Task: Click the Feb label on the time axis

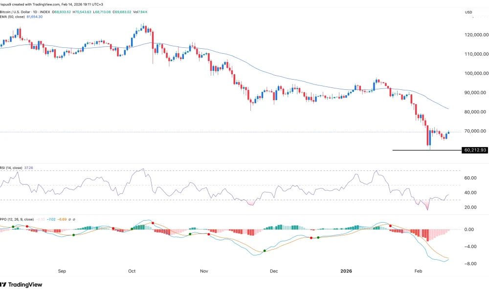Action: tap(418, 271)
